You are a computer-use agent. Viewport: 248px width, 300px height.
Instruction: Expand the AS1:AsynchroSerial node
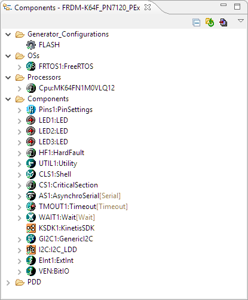point(19,196)
